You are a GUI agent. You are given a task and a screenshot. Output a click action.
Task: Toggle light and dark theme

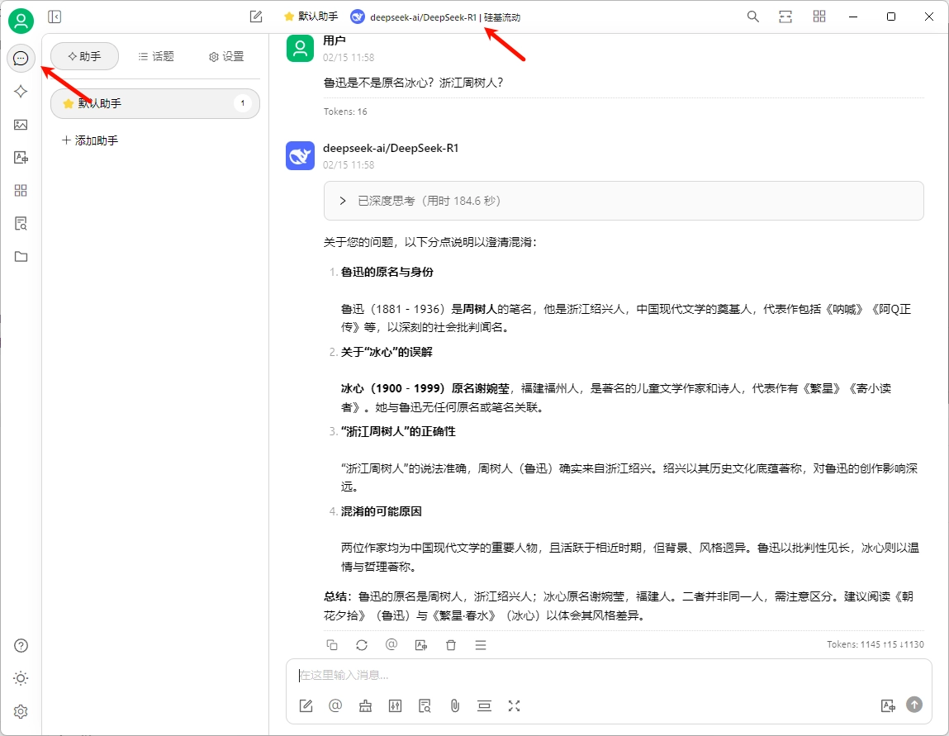click(21, 678)
